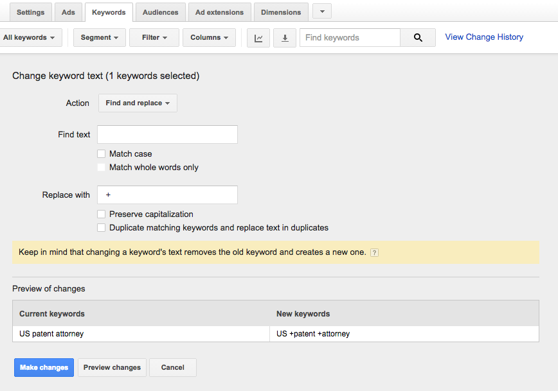Enable Duplicate matching keywords checkbox
558x391 pixels.
click(102, 228)
